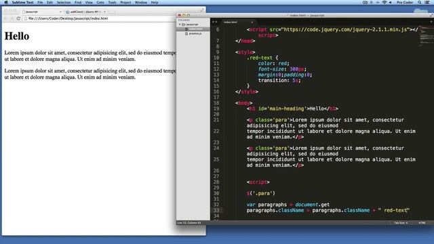
Task: Open the Apple menu
Action: (6, 2)
